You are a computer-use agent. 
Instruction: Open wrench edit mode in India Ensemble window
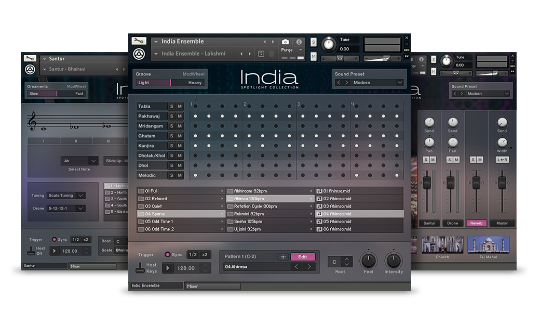139,41
